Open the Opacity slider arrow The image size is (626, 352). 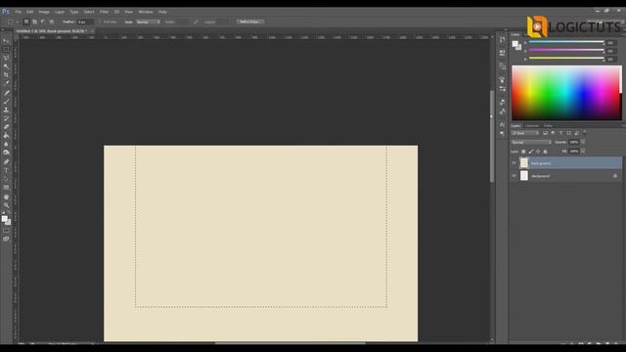[583, 142]
